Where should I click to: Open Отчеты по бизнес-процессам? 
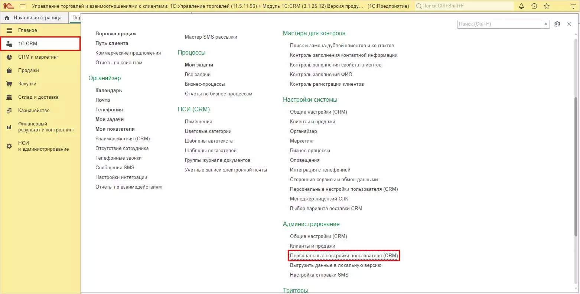(x=219, y=94)
